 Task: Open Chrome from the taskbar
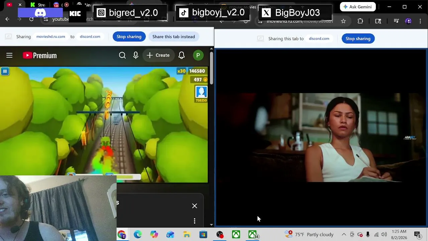(121, 235)
